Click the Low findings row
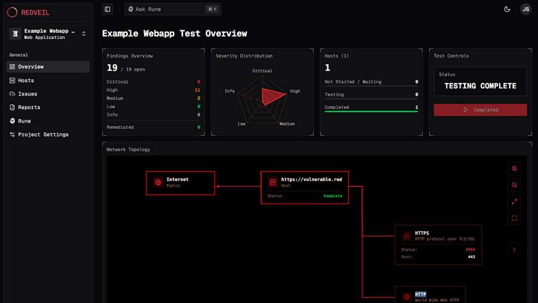 [x=153, y=106]
